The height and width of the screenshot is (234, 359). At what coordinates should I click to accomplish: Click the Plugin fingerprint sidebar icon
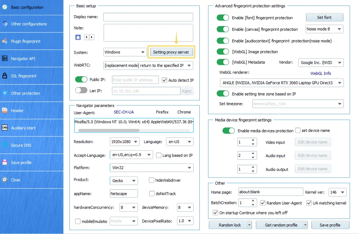coord(5,41)
